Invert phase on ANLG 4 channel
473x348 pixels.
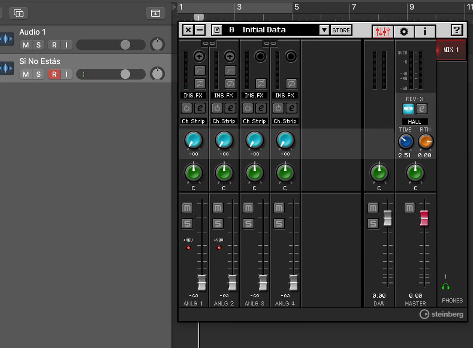tap(291, 84)
